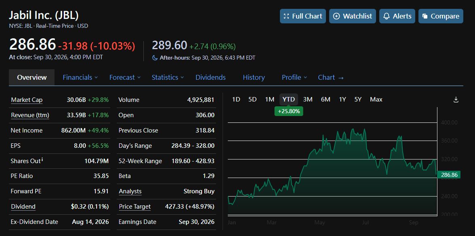
Task: Switch chart to Max range
Action: [x=376, y=99]
